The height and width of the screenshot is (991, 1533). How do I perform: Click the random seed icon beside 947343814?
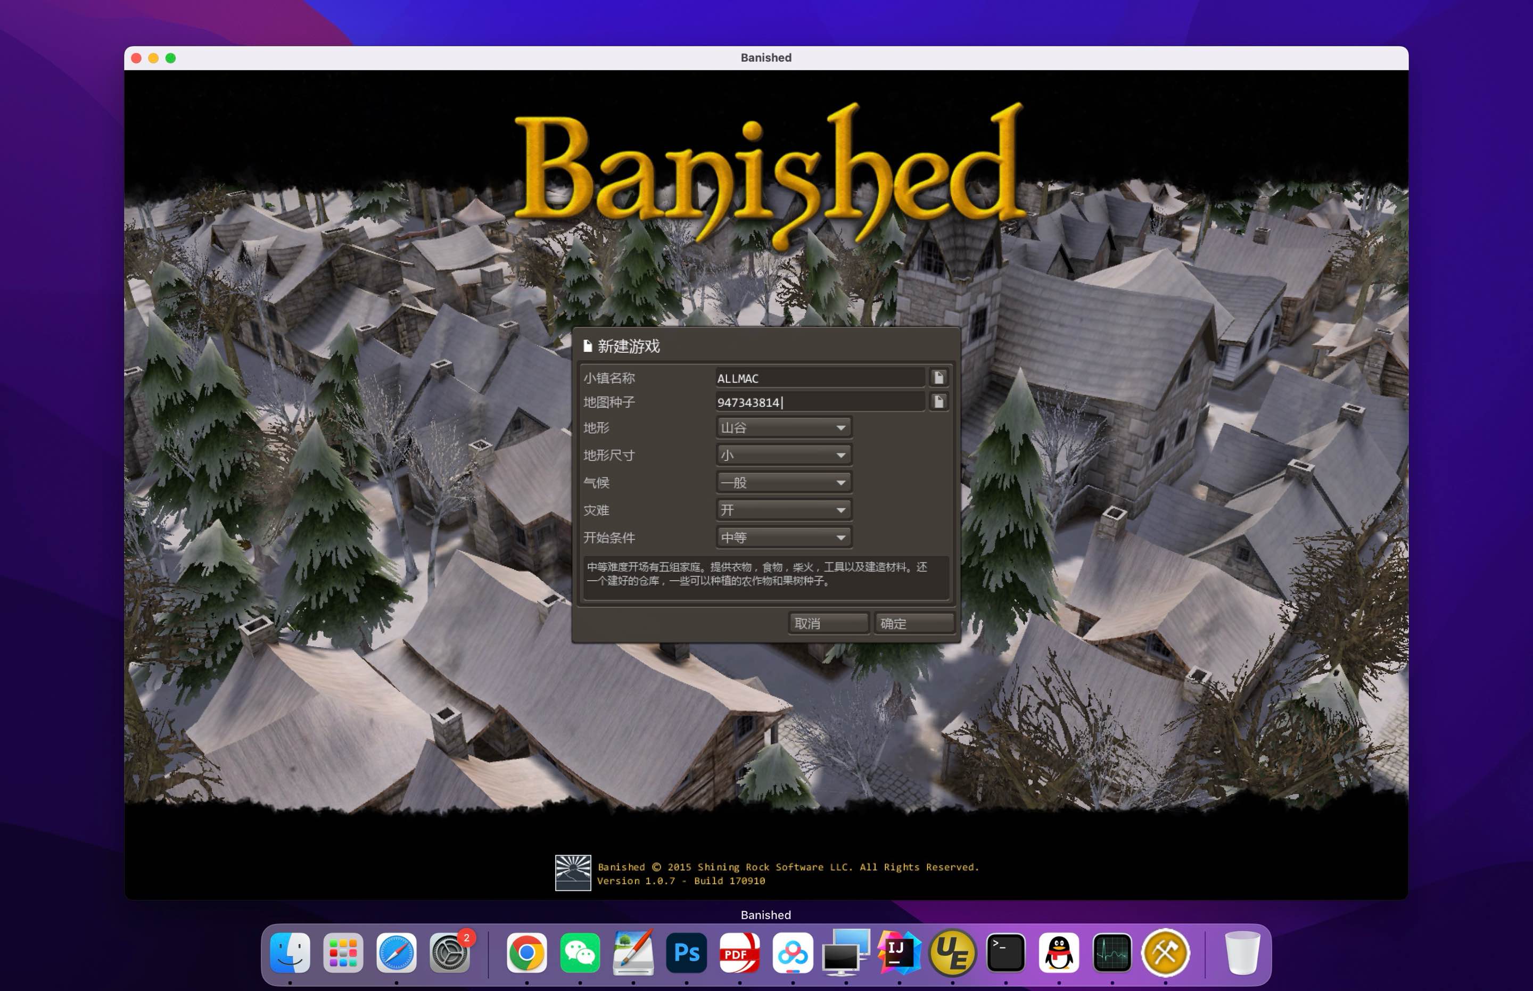(938, 402)
